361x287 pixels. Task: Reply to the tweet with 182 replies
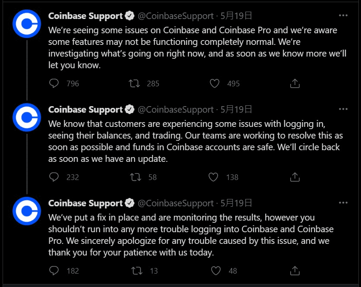pos(54,271)
